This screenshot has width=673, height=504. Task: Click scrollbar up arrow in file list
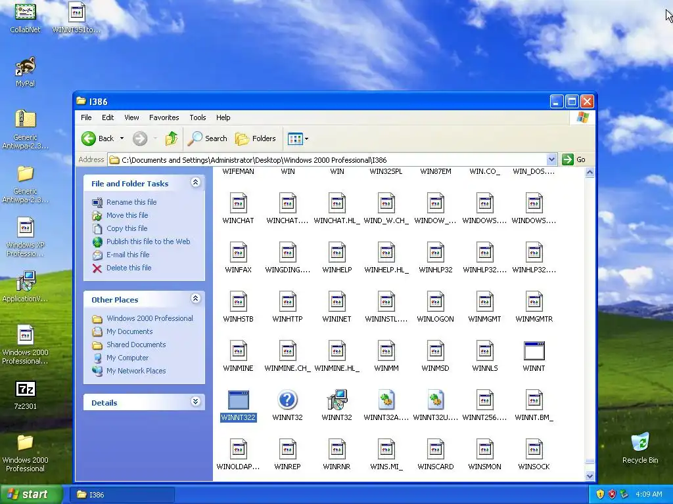(590, 173)
